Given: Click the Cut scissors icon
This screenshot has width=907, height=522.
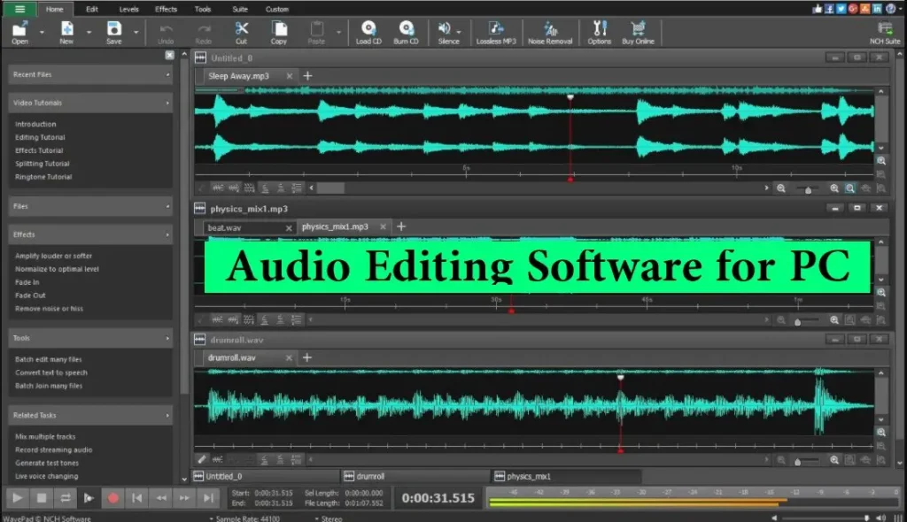Looking at the screenshot, I should click(241, 29).
